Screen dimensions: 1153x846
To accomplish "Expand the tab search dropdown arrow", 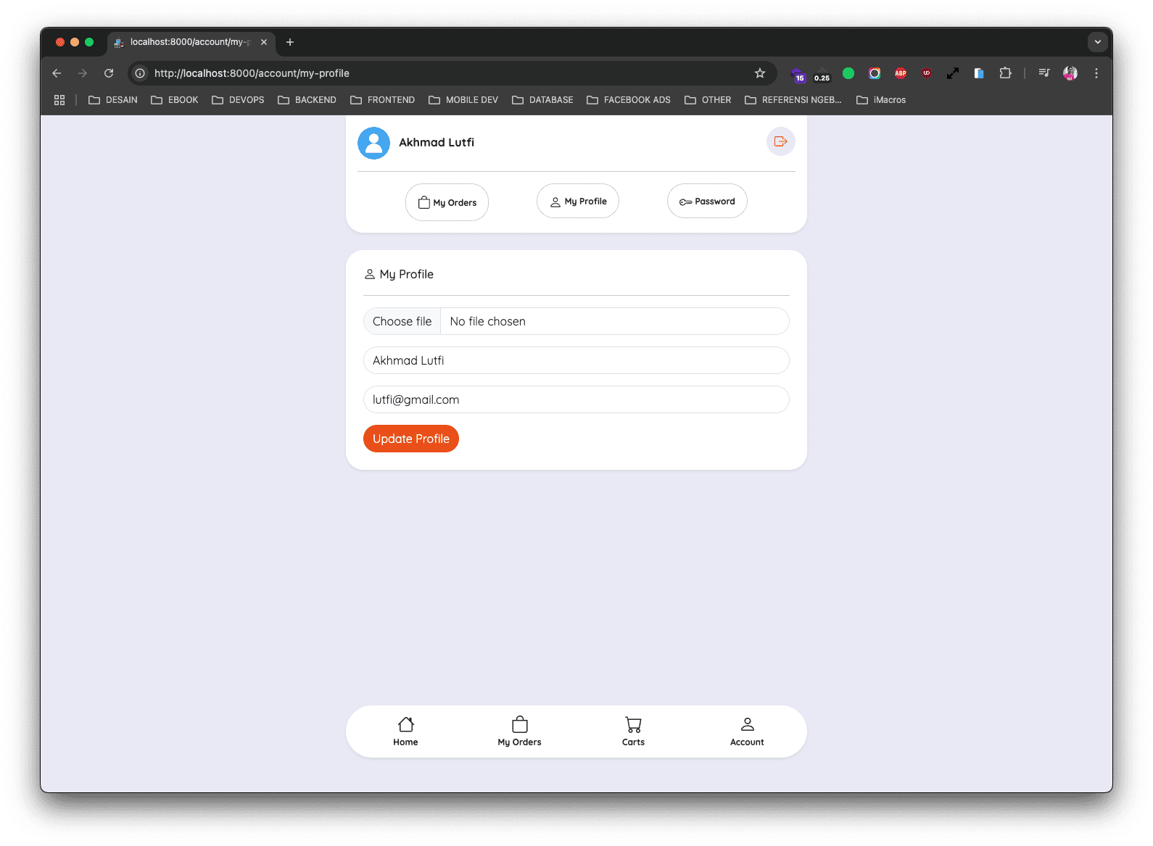I will coord(1097,42).
